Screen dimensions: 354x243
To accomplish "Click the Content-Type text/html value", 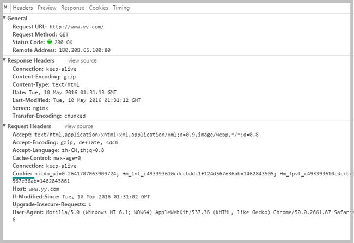I will click(x=66, y=84).
